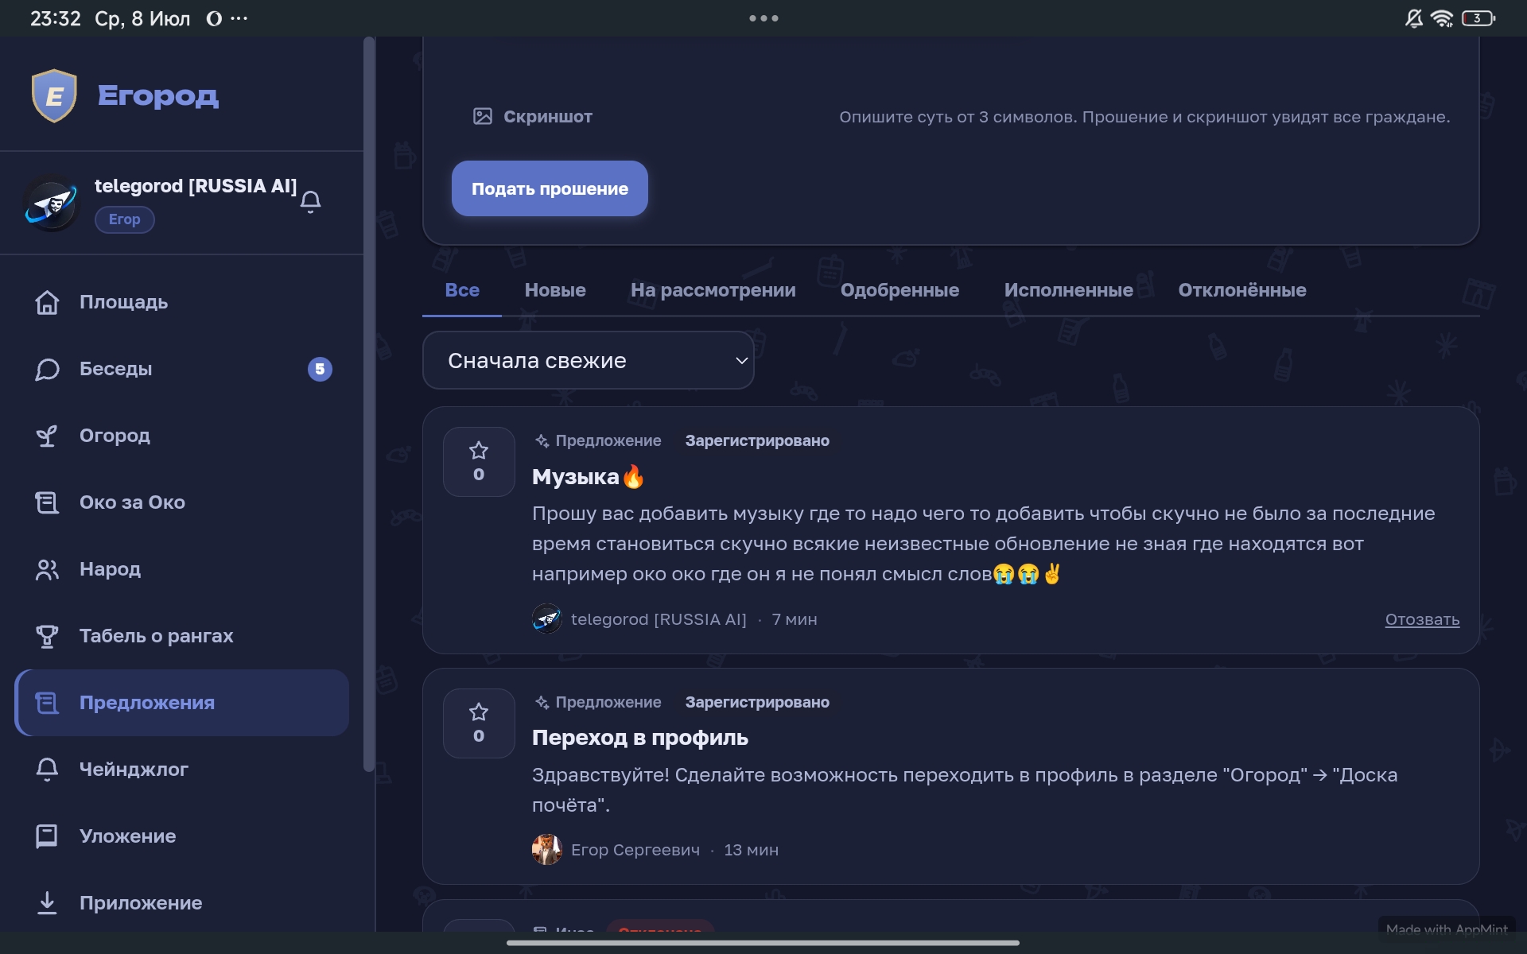This screenshot has height=954, width=1527.
Task: Click Wi-Fi status icon in status bar
Action: [1442, 18]
